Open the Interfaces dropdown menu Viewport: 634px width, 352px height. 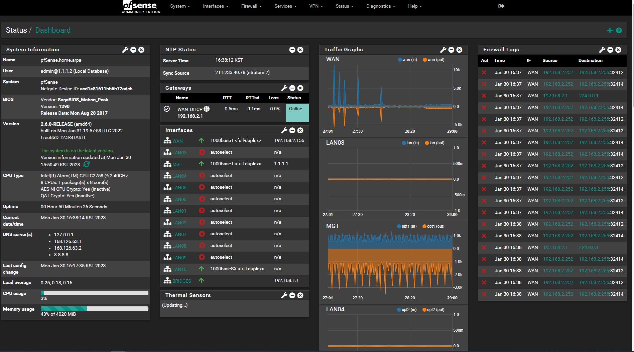(216, 6)
